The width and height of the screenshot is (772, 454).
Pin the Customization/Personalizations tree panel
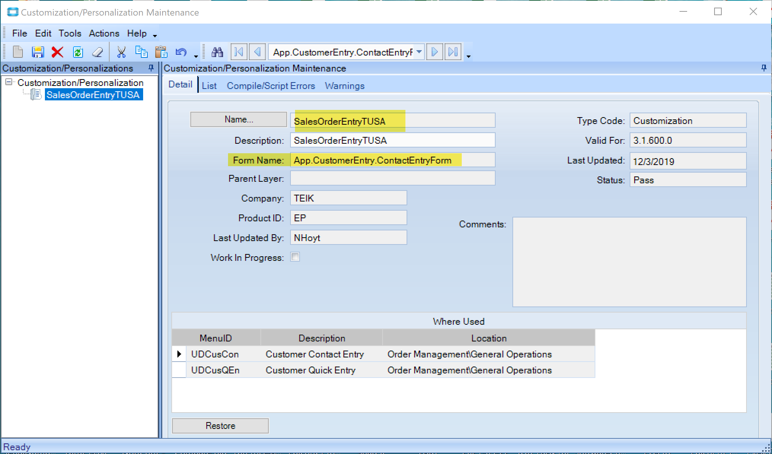click(151, 68)
